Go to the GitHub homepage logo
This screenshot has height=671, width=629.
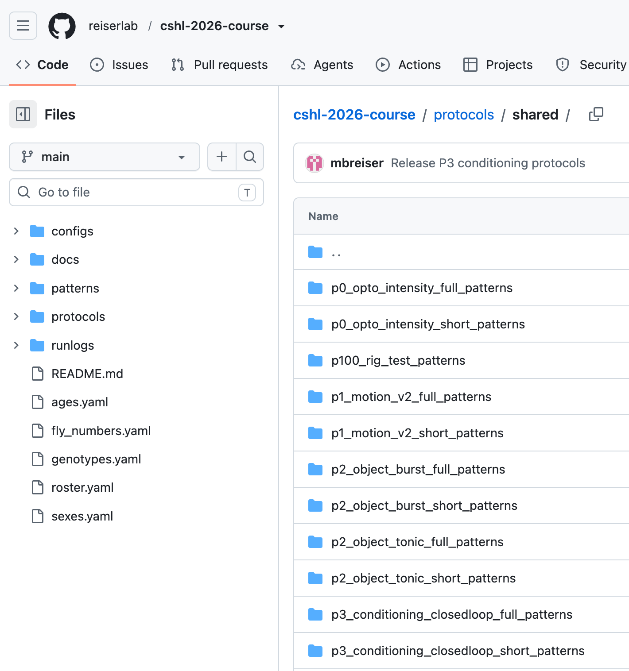(62, 26)
